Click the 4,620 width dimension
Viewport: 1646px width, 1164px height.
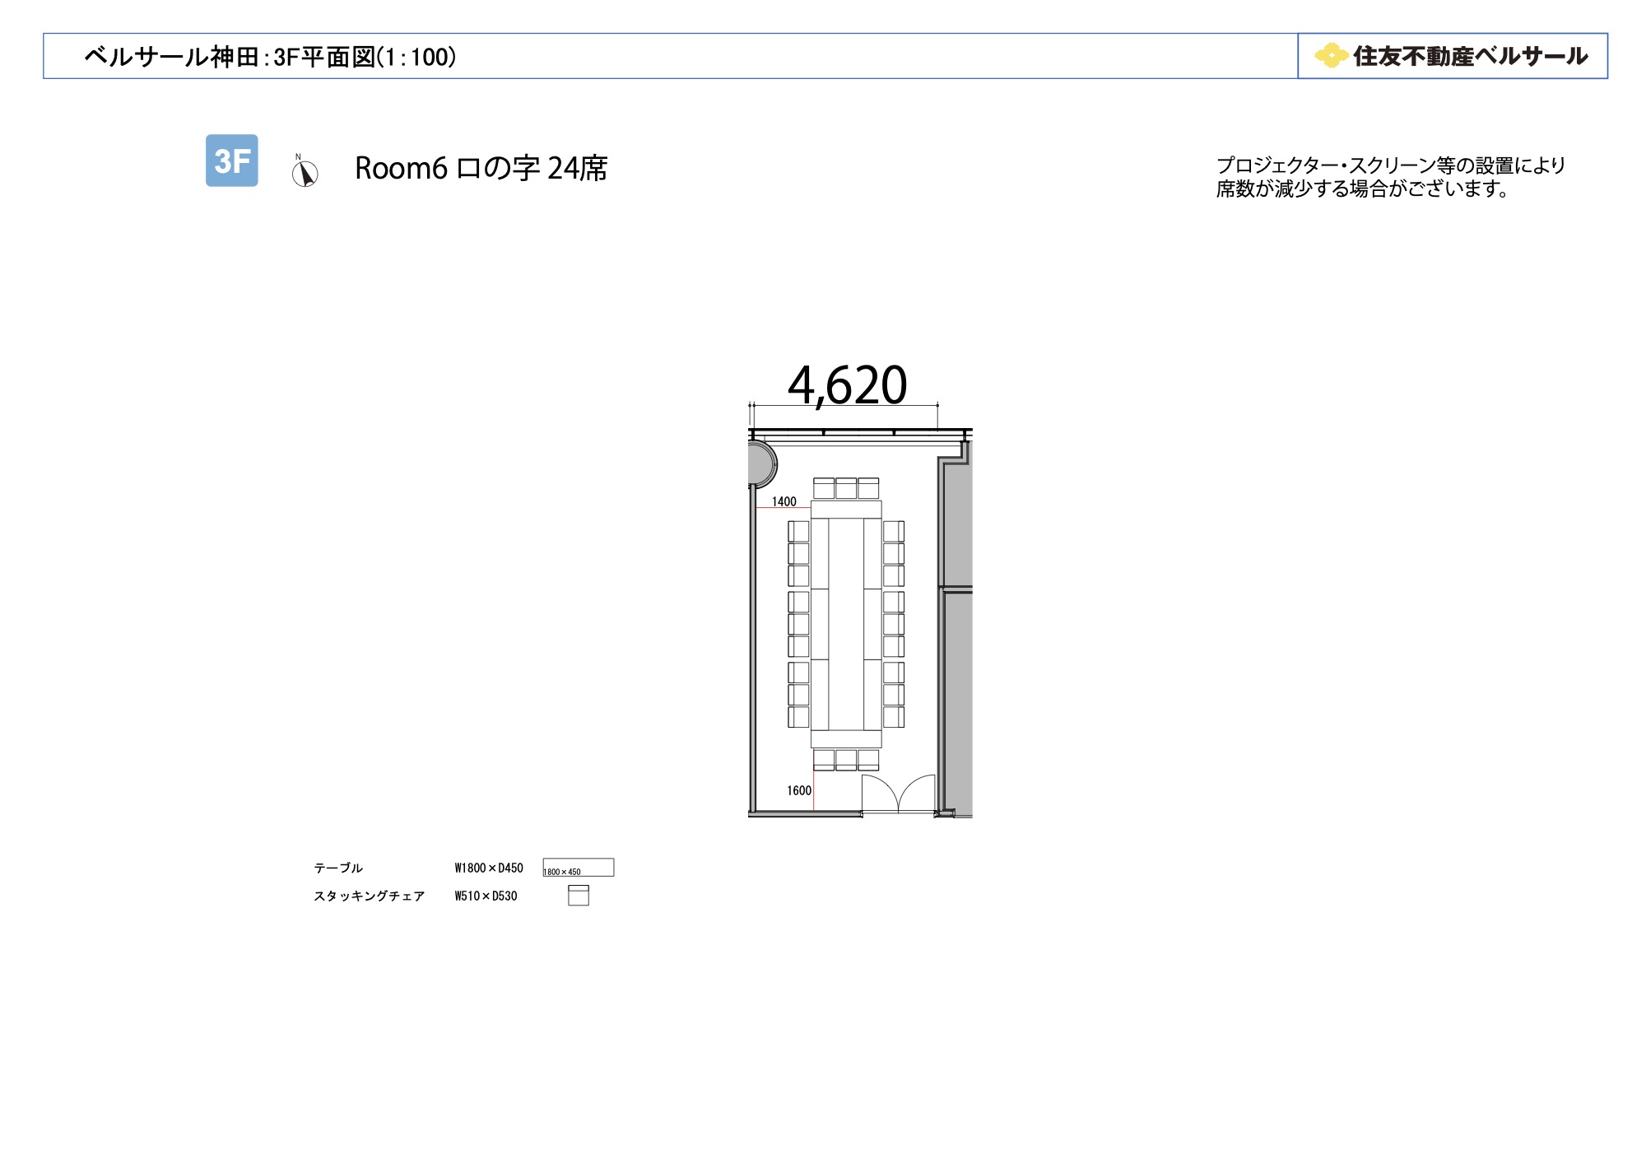click(x=847, y=385)
